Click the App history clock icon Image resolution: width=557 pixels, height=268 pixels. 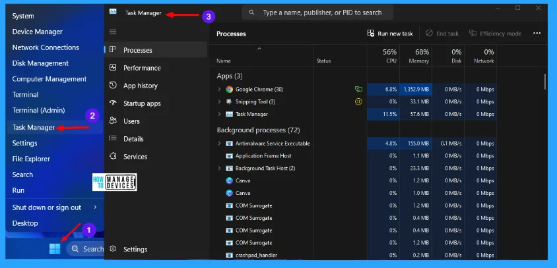coord(113,85)
